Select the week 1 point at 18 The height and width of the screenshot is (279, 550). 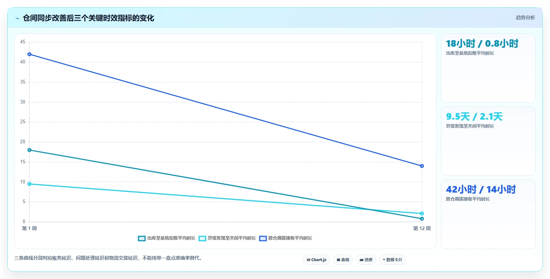(29, 150)
